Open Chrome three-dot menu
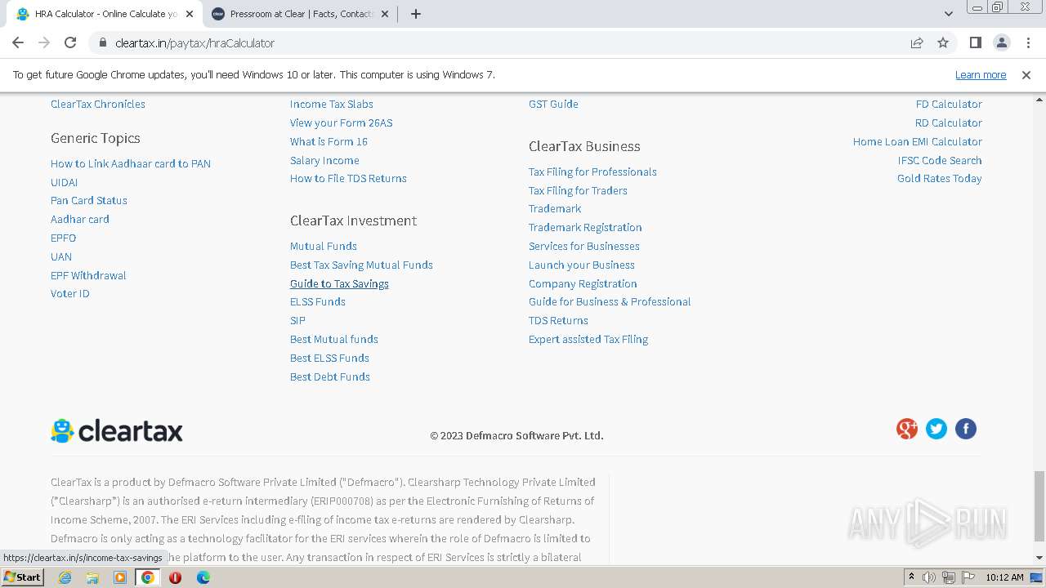 point(1027,42)
